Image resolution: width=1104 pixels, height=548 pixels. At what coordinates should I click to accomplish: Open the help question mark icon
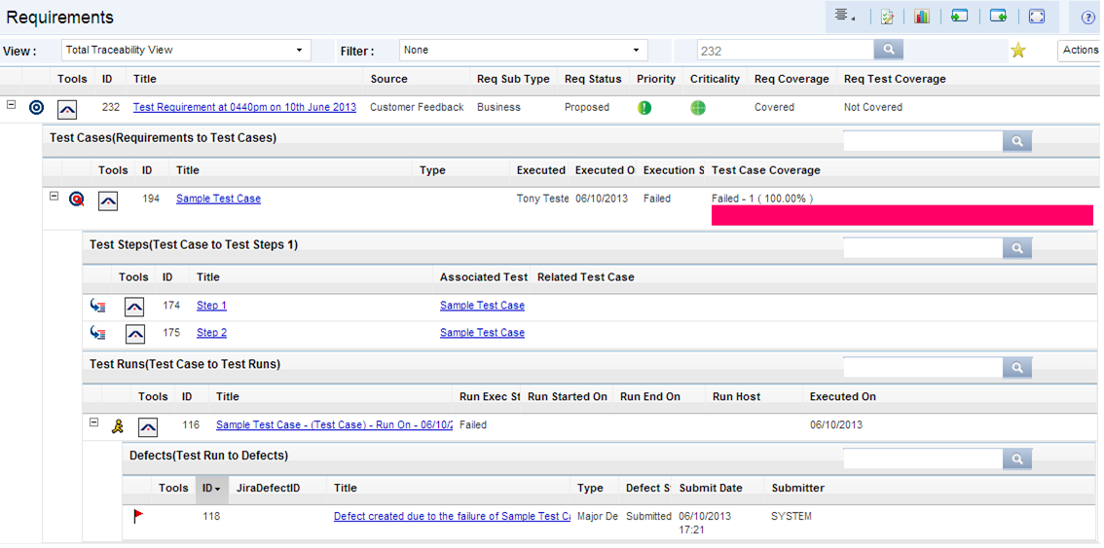click(1088, 18)
